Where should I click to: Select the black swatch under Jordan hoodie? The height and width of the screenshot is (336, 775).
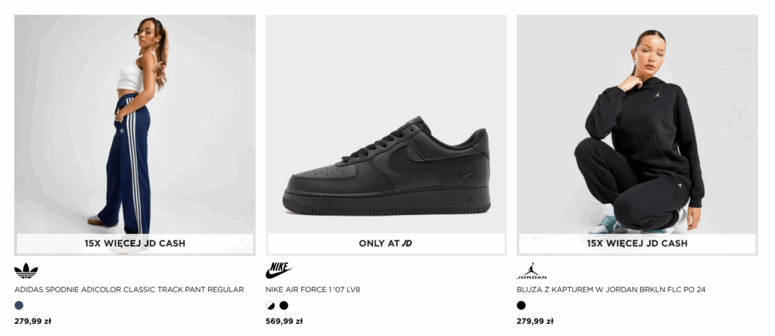click(521, 306)
